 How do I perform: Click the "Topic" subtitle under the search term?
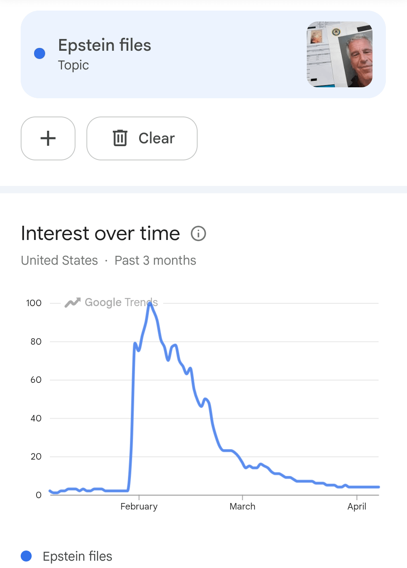click(73, 65)
